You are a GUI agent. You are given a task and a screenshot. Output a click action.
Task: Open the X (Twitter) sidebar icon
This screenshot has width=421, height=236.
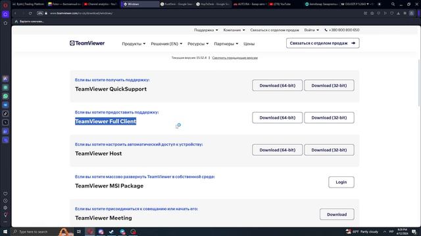[5, 123]
